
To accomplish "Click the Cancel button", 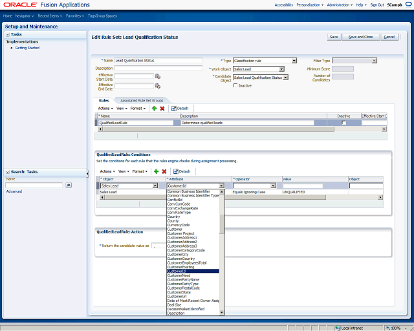I will click(x=389, y=37).
